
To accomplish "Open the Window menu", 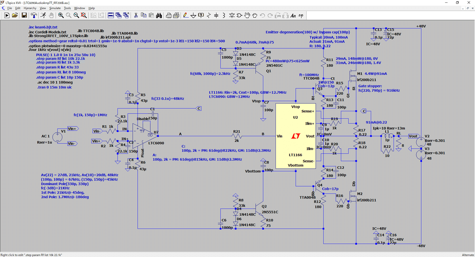I will tap(80, 8).
